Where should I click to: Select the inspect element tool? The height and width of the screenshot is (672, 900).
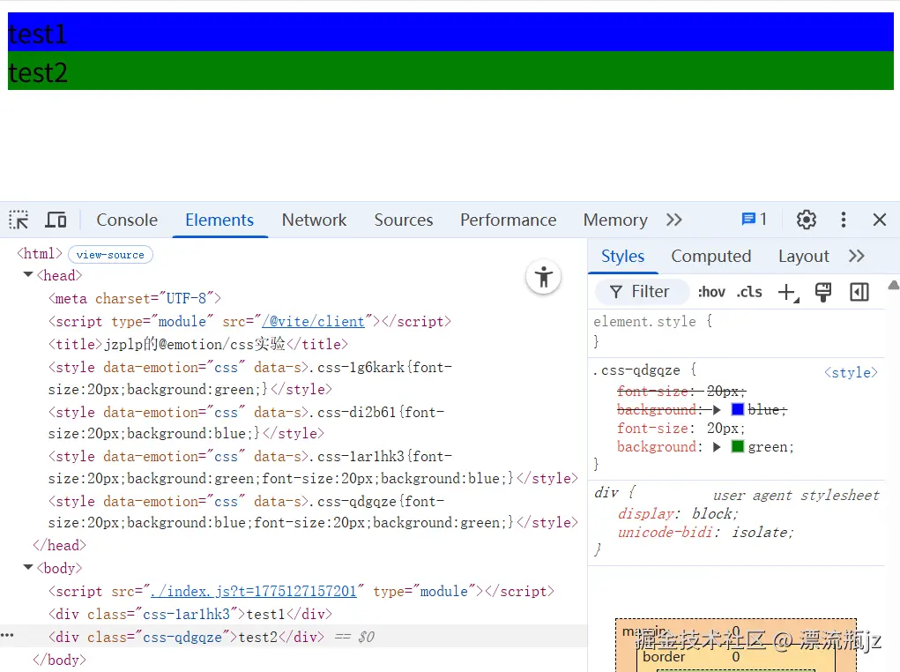[x=18, y=220]
